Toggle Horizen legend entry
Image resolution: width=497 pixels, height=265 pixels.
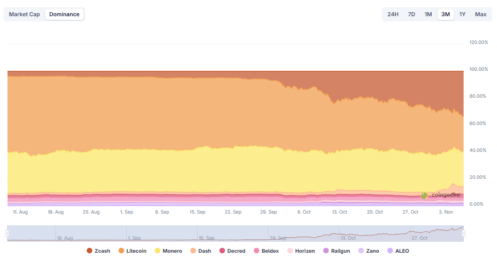[301, 251]
